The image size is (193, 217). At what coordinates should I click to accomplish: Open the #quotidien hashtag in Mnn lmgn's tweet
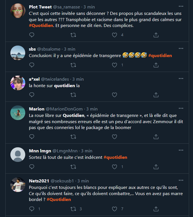tap(115, 157)
